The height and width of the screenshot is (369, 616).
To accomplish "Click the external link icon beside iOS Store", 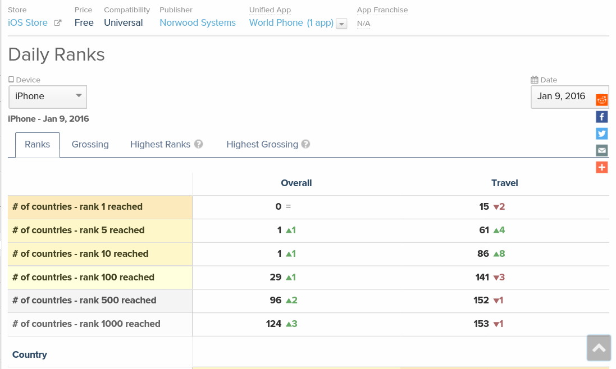I will coord(57,23).
